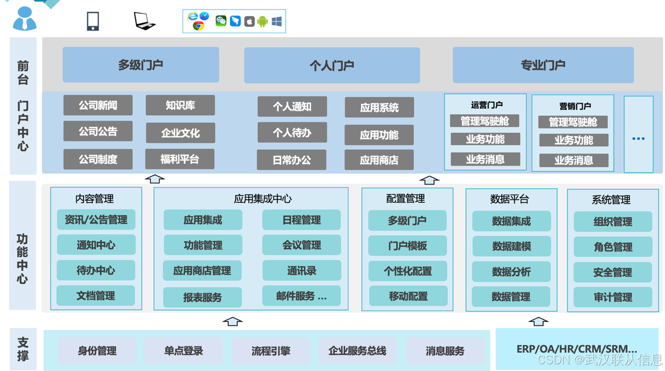Click the 福利平台 block
The width and height of the screenshot is (665, 371).
[180, 159]
